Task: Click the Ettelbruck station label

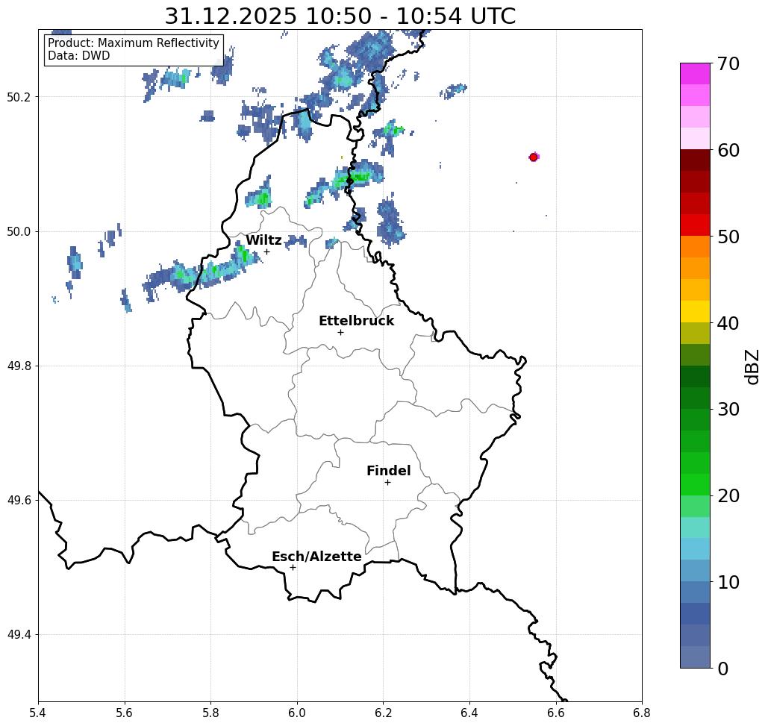Action: pos(357,321)
